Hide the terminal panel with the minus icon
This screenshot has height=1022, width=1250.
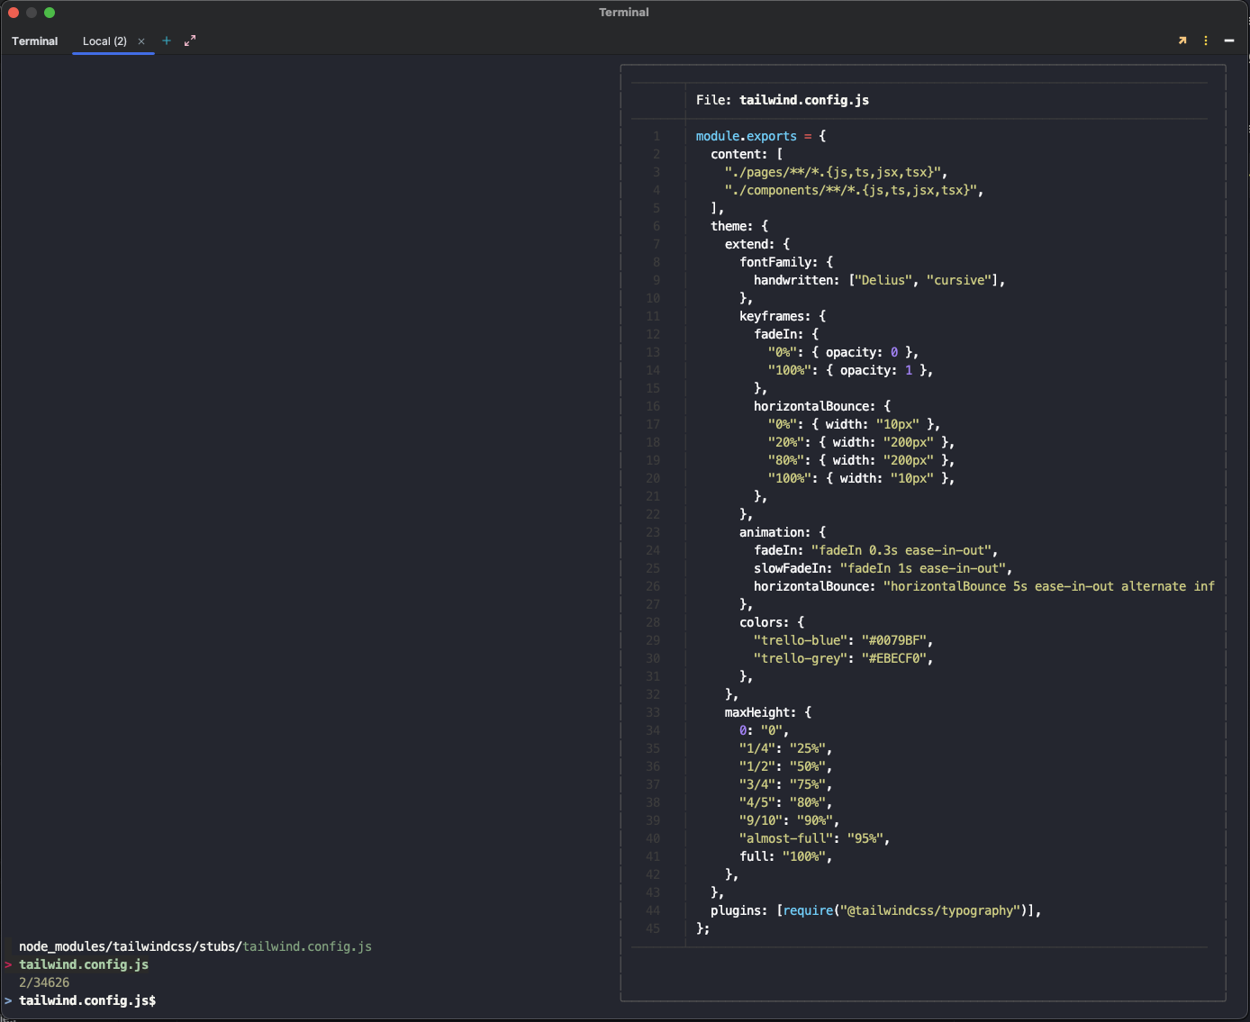[x=1229, y=41]
